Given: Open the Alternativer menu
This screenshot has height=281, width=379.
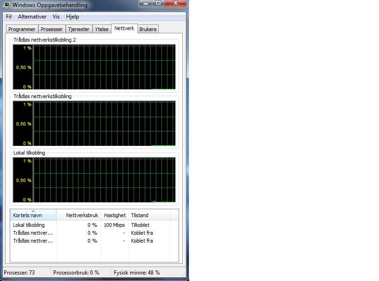Looking at the screenshot, I should (32, 17).
